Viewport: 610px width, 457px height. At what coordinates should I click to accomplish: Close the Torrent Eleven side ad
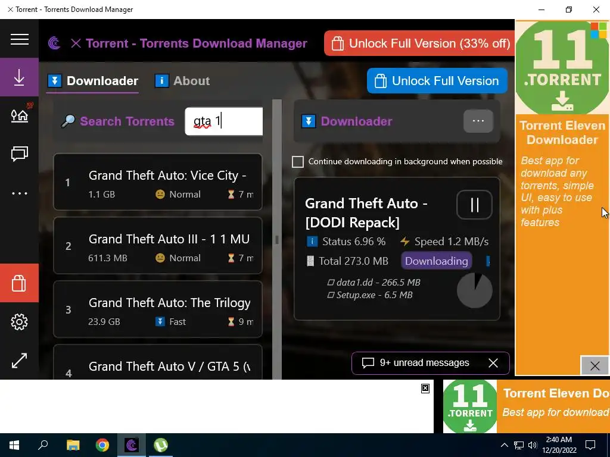click(x=595, y=366)
